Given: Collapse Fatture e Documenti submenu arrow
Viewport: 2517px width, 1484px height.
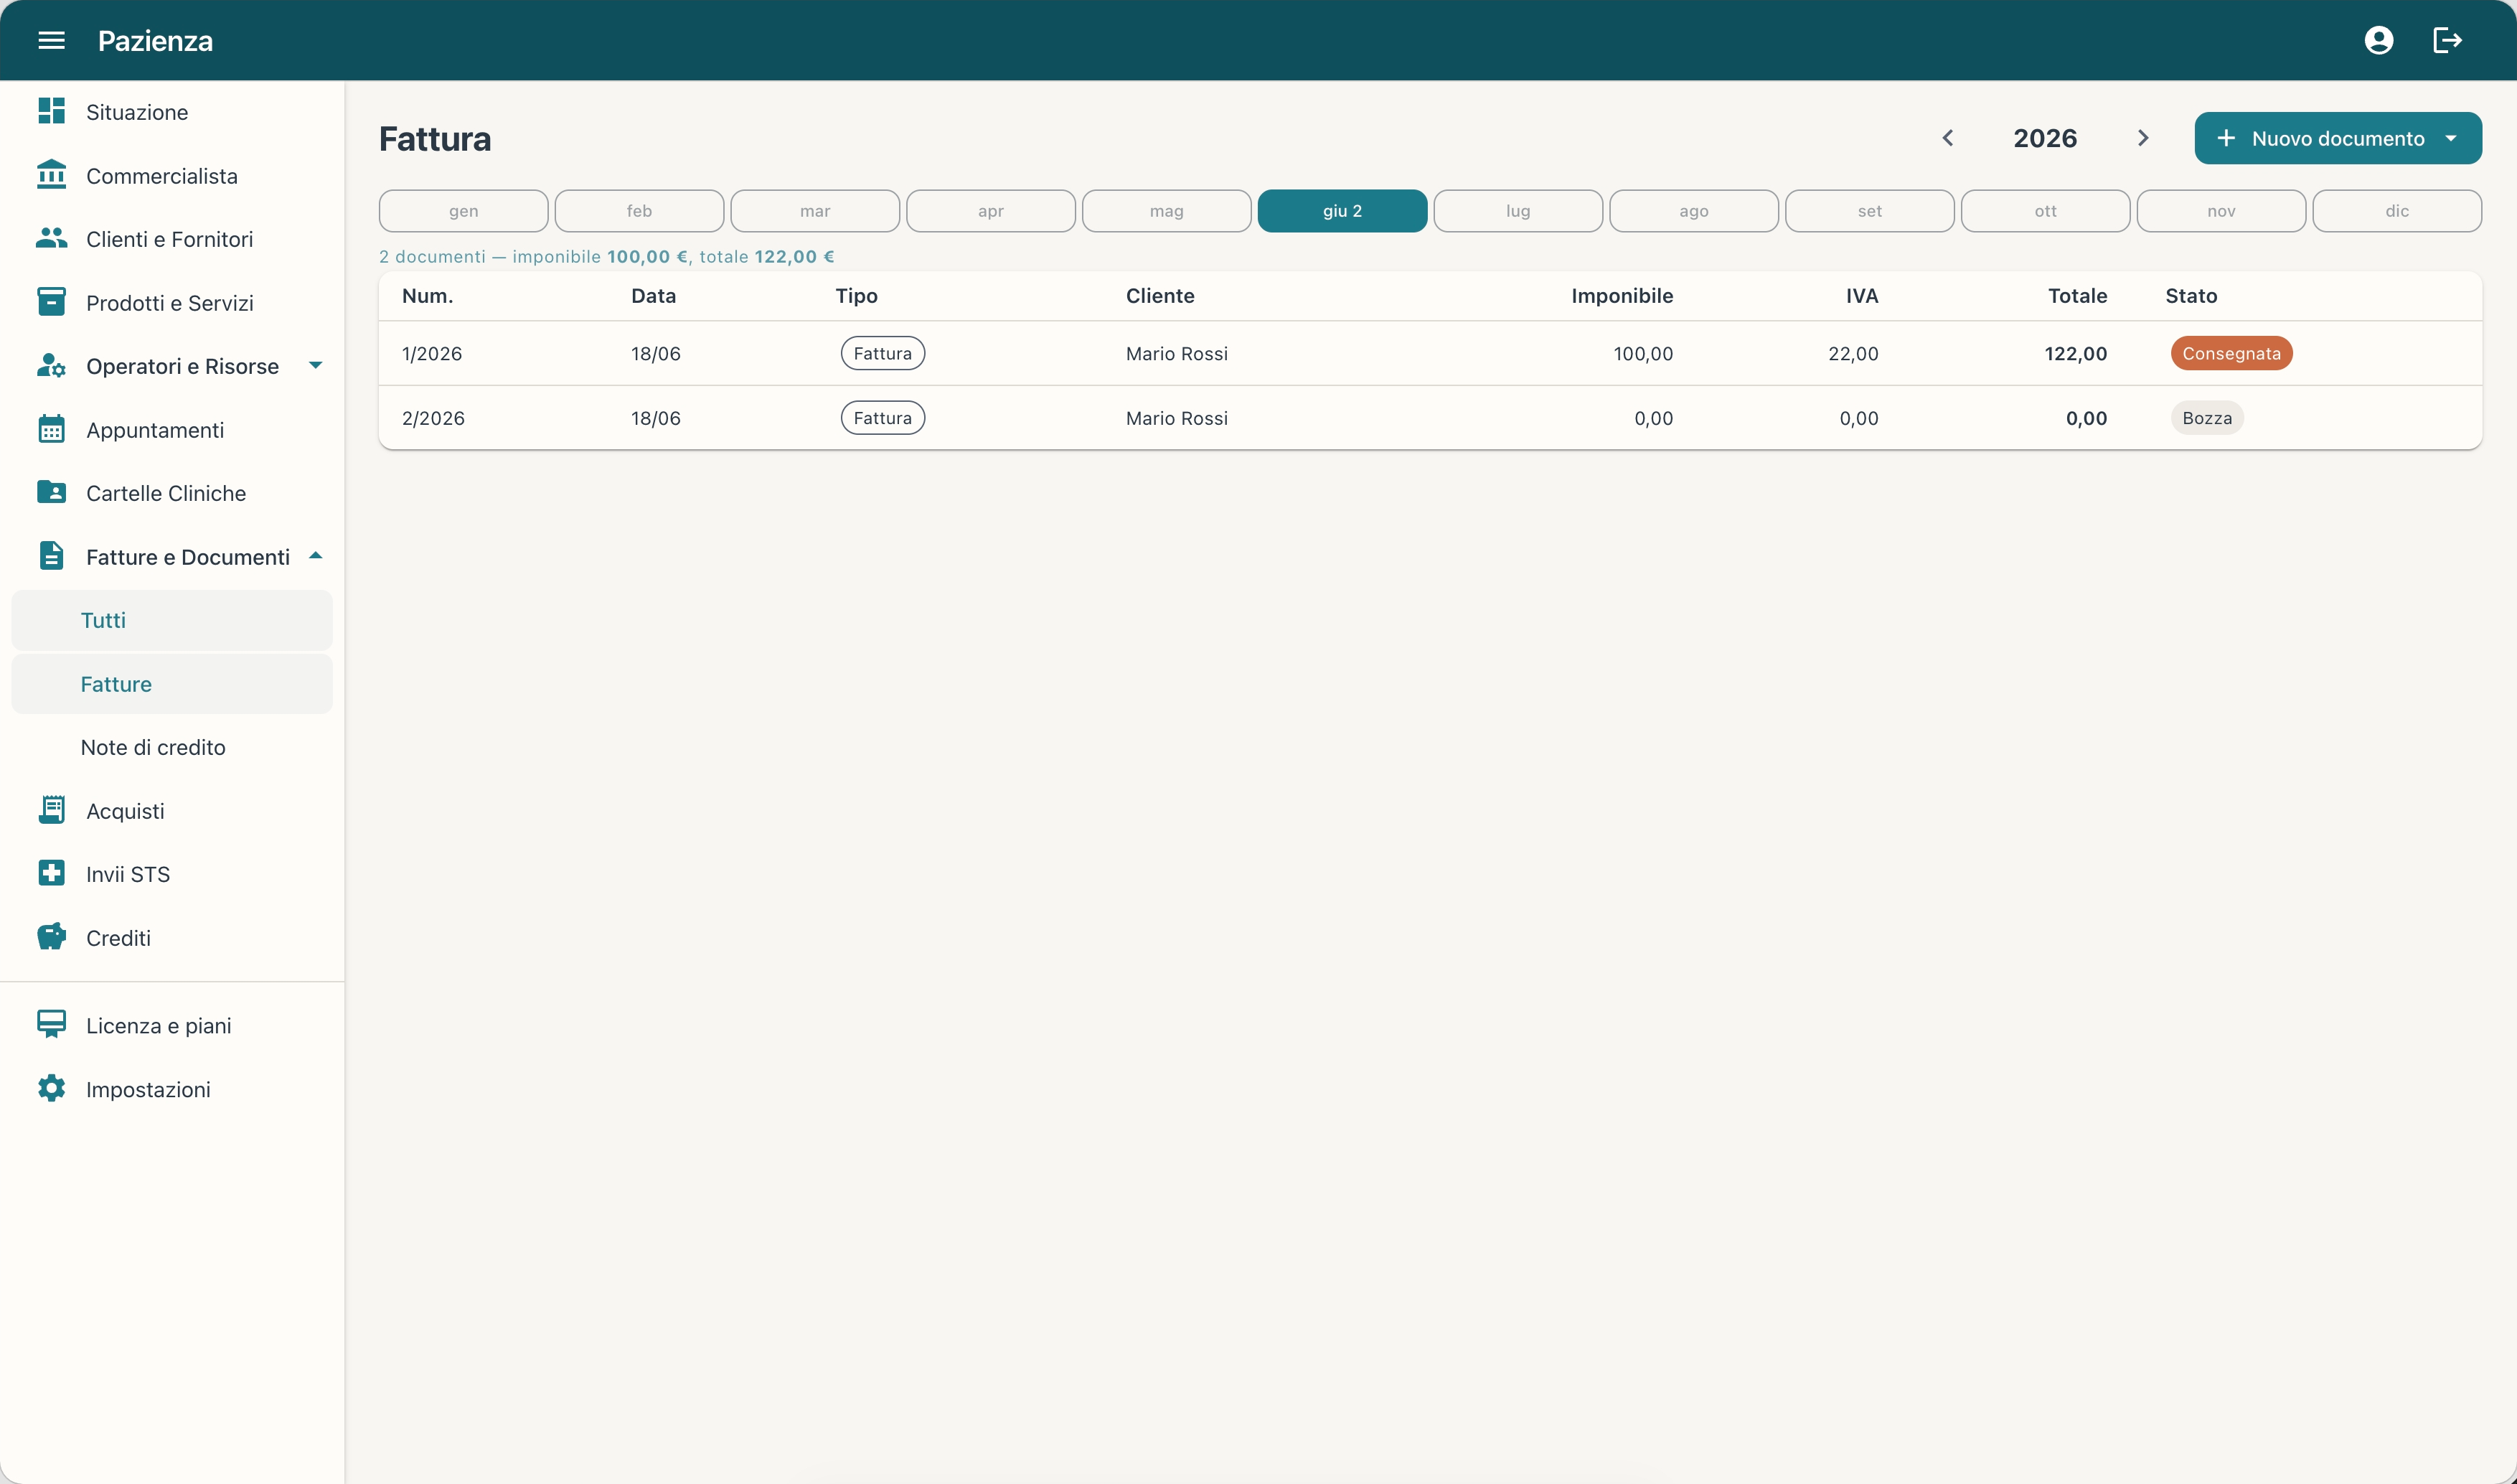Looking at the screenshot, I should click(x=316, y=556).
